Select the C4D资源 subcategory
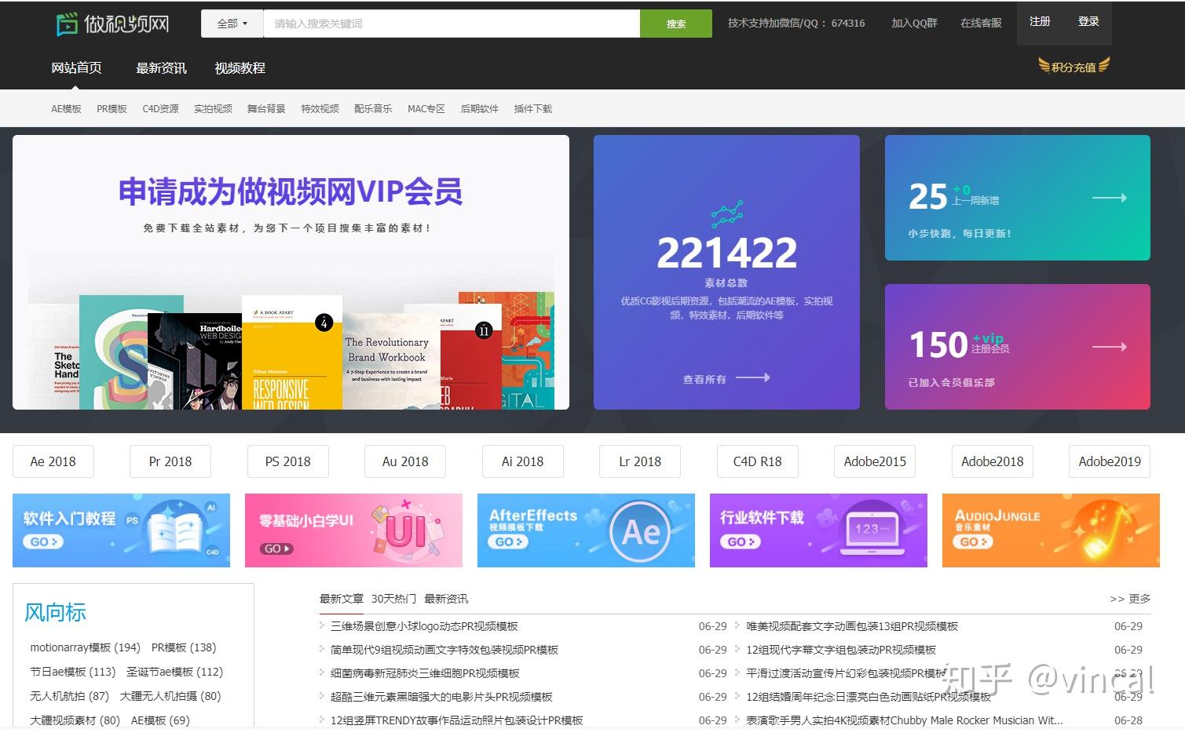The image size is (1185, 729). [160, 109]
